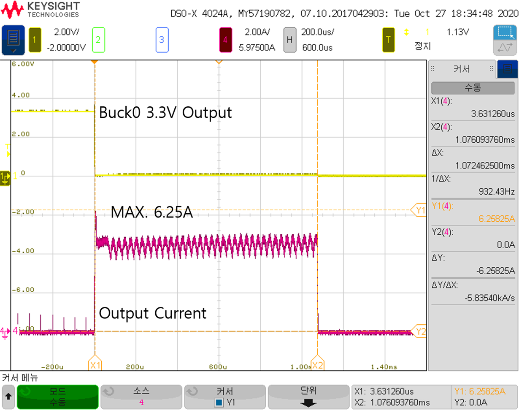This screenshot has height=410, width=519.
Task: Click channel 4 offset 5.97500A value
Action: coord(257,47)
